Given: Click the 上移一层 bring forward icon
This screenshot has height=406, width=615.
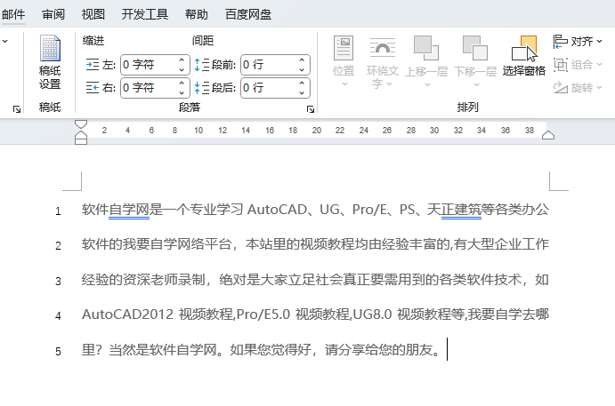Looking at the screenshot, I should pos(426,48).
